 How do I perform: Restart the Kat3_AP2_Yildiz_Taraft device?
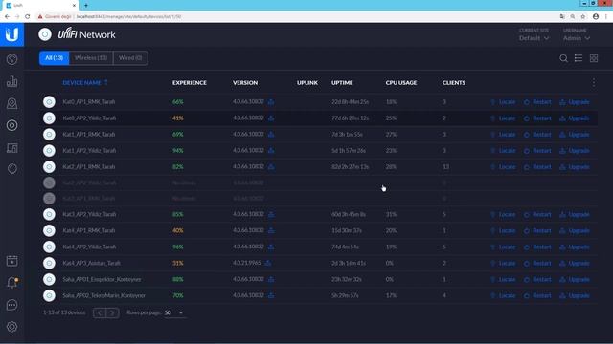point(537,214)
